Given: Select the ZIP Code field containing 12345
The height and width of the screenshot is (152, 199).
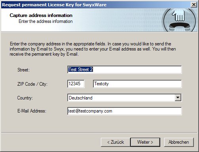Looking at the screenshot, I should [x=76, y=84].
